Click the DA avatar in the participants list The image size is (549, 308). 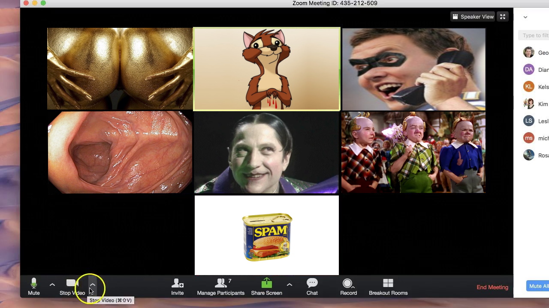coord(529,70)
